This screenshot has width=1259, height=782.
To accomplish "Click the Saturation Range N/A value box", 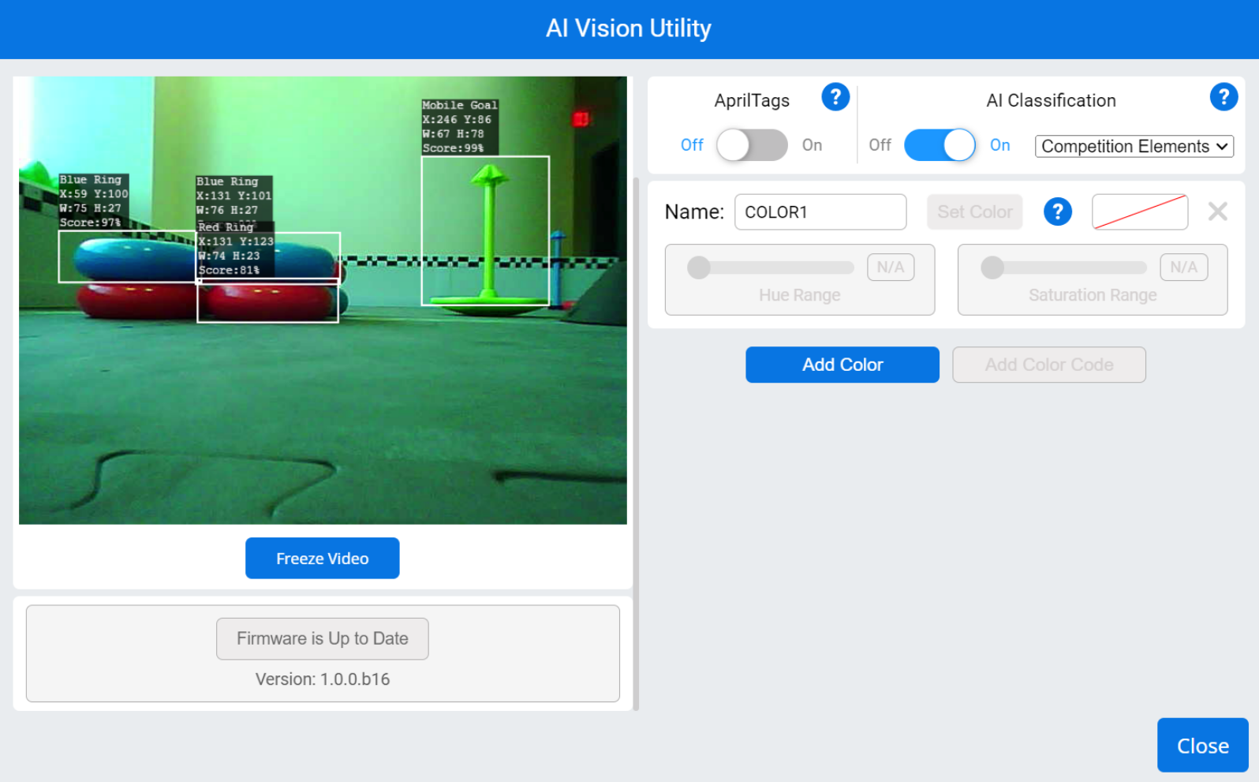I will pyautogui.click(x=1182, y=268).
